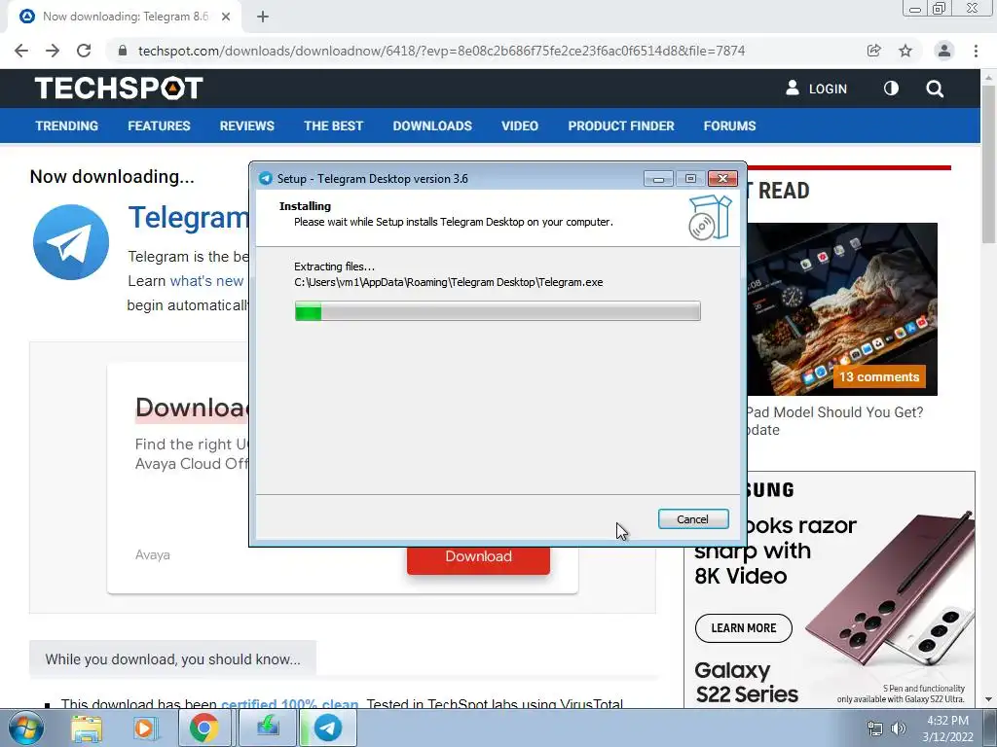997x747 pixels.
Task: Open the REVIEWS menu item
Action: coord(246,125)
